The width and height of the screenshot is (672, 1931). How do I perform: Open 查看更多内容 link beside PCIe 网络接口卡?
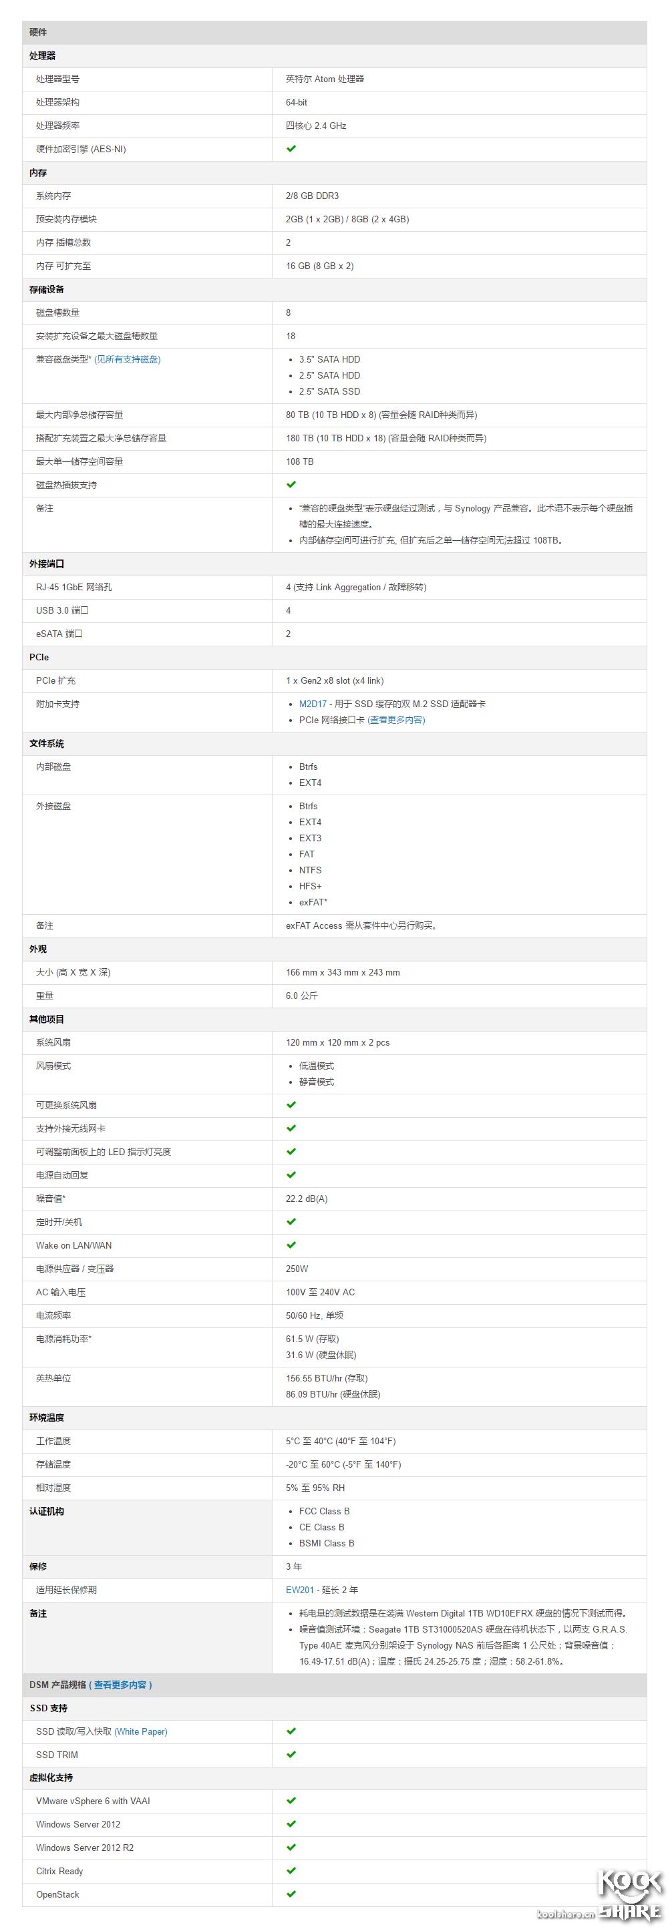tap(396, 720)
